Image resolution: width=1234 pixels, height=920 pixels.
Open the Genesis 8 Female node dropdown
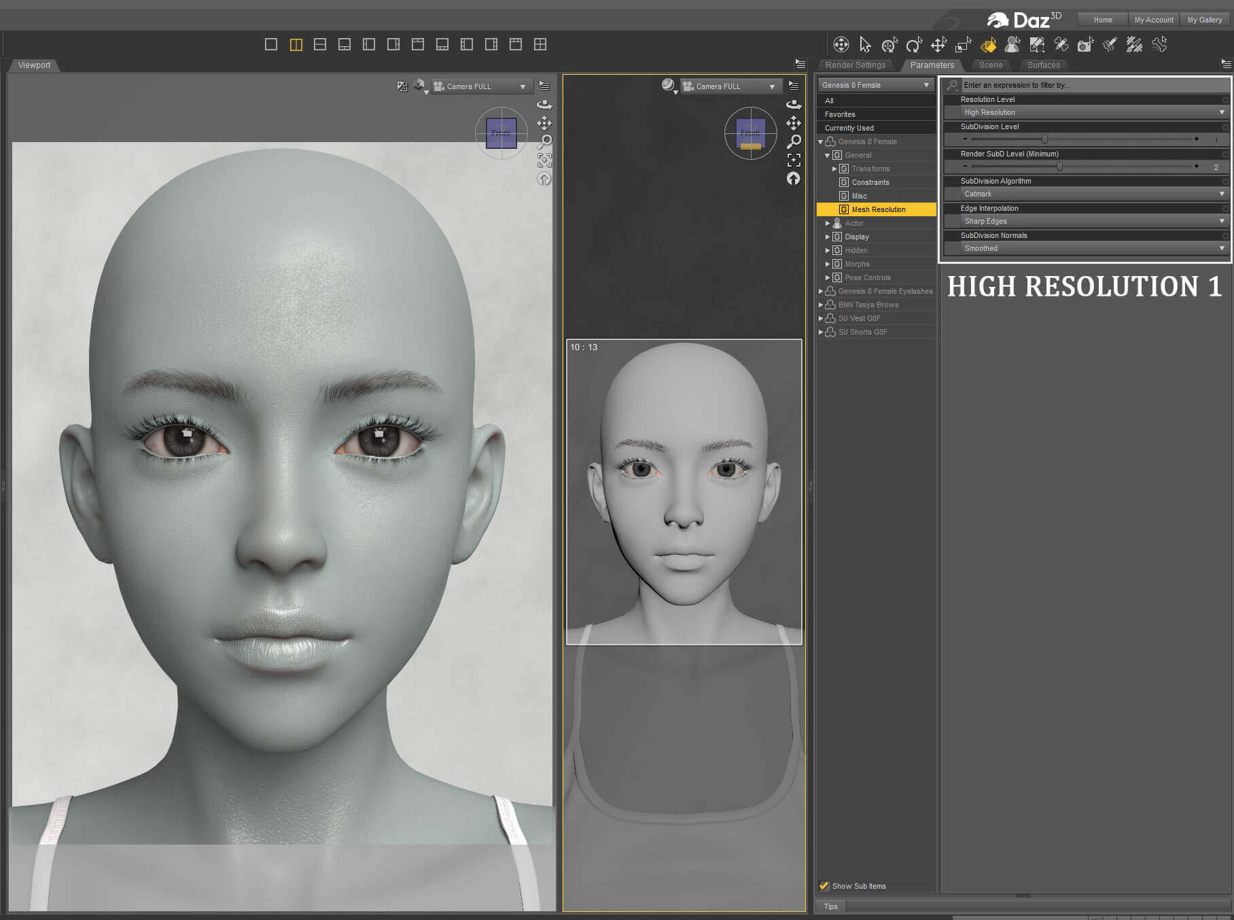(875, 85)
